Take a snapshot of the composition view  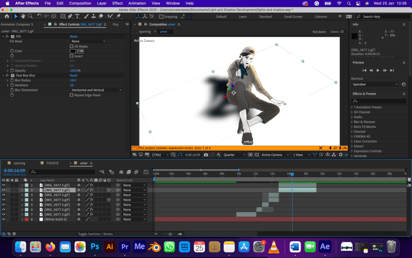[x=206, y=155]
